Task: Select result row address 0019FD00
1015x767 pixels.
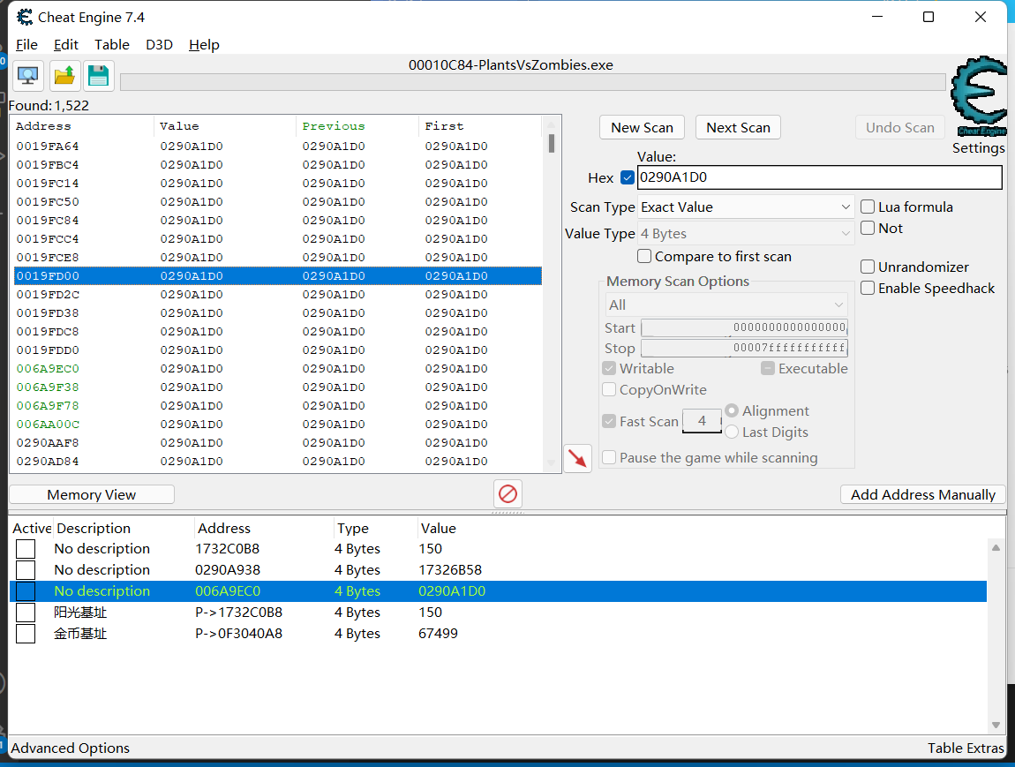Action: tap(278, 275)
